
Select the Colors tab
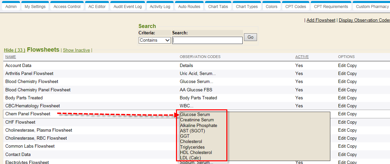tap(271, 7)
